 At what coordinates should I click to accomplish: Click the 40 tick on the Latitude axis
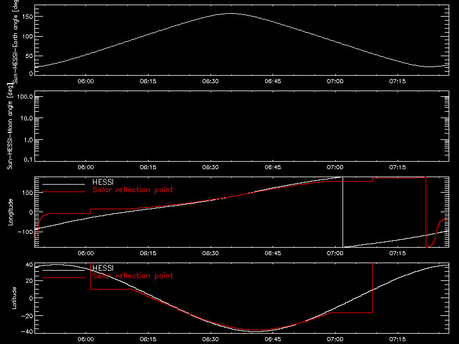click(x=29, y=265)
